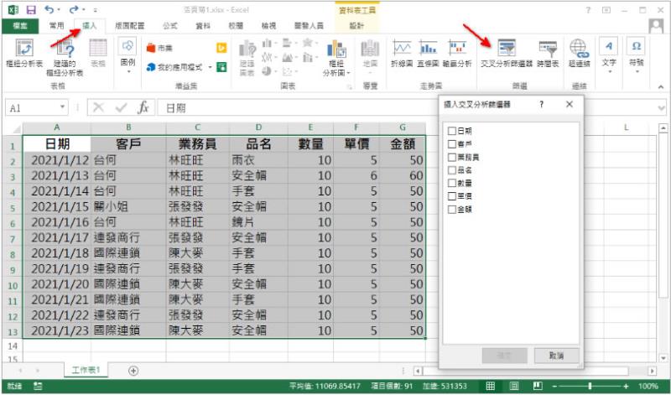Open Customize Quick Access Toolbar dropdown
This screenshot has height=395, width=671.
[95, 10]
